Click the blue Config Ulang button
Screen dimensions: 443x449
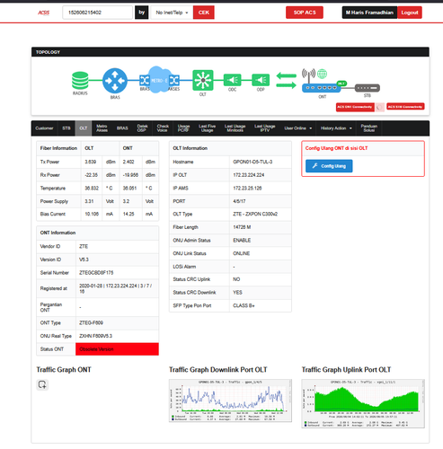click(x=329, y=166)
